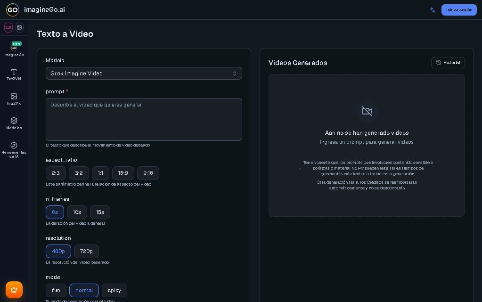Image resolution: width=482 pixels, height=302 pixels.
Task: Open the Grok Imagine Video model dropdown
Action: tap(144, 73)
